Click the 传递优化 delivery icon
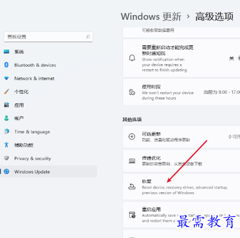This screenshot has height=238, width=240. (132, 161)
